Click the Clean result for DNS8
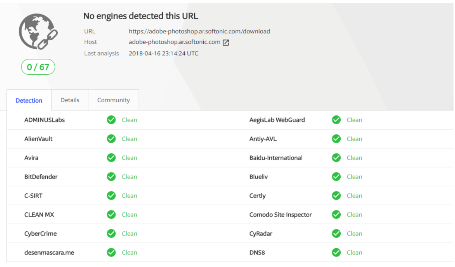This screenshot has height=267, width=455. click(x=354, y=252)
